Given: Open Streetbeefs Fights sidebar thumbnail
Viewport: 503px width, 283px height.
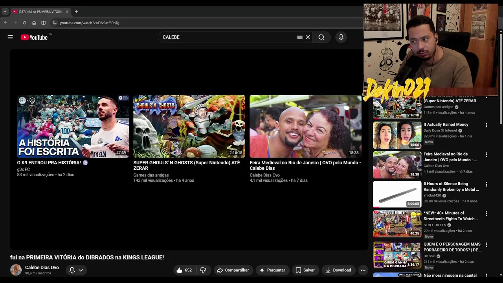Looking at the screenshot, I should coord(397,224).
